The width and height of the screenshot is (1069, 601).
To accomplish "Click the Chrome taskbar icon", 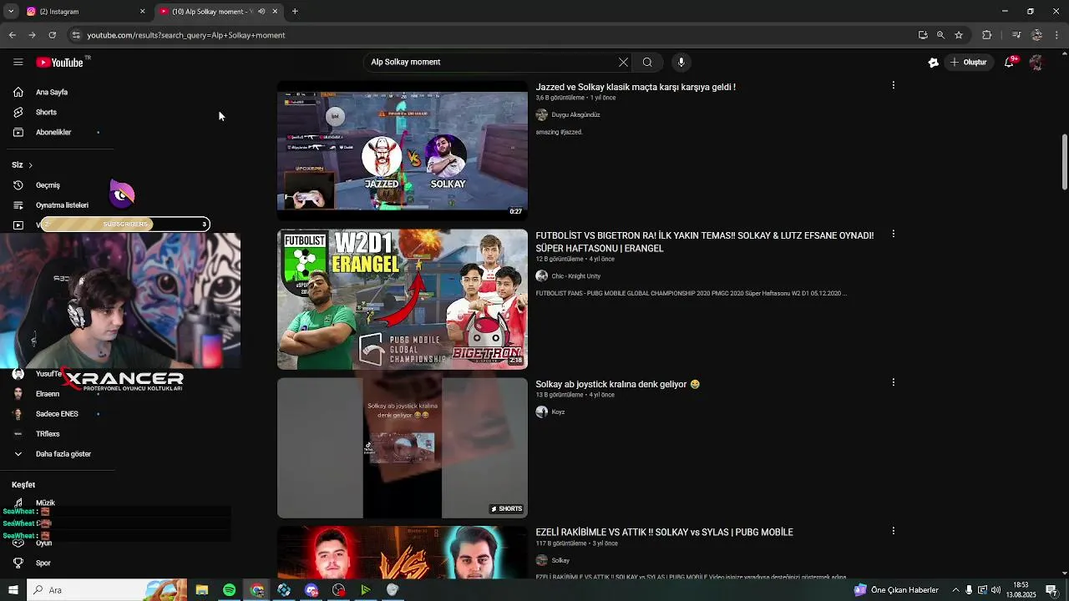I will click(x=257, y=590).
